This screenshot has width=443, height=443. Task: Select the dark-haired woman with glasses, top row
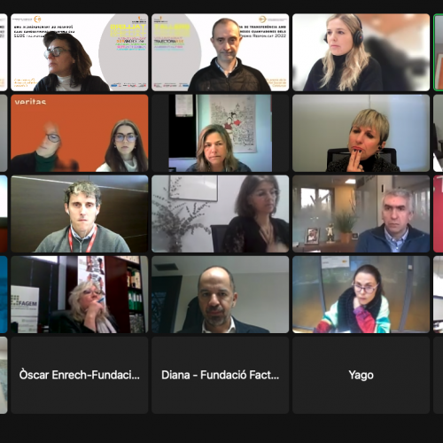(80, 52)
